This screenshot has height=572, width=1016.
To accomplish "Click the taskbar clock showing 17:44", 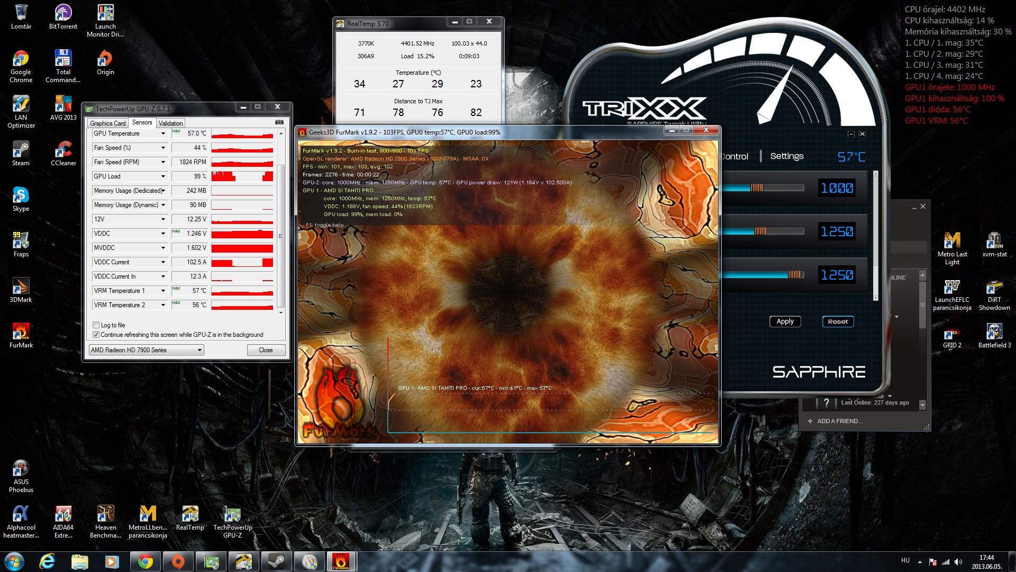I will (986, 561).
